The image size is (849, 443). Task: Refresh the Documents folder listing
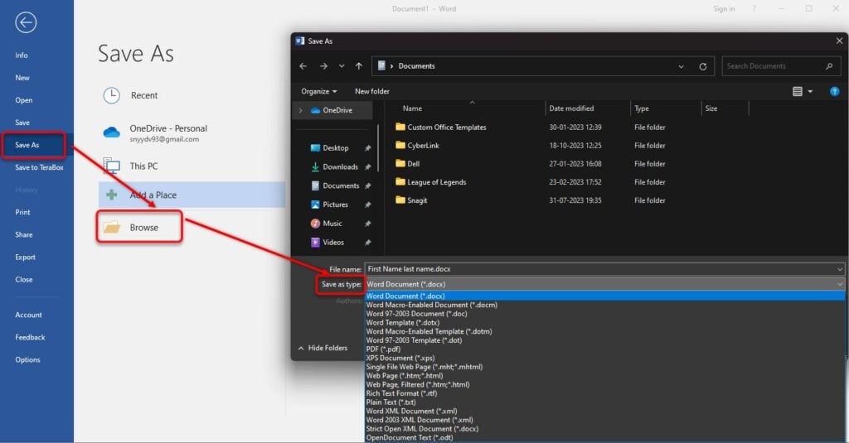click(703, 66)
